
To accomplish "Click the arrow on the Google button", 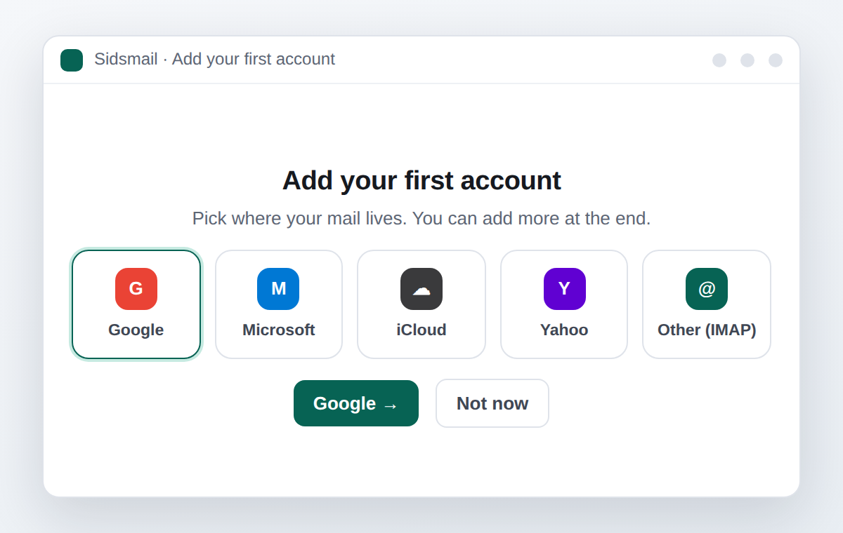I will (391, 405).
